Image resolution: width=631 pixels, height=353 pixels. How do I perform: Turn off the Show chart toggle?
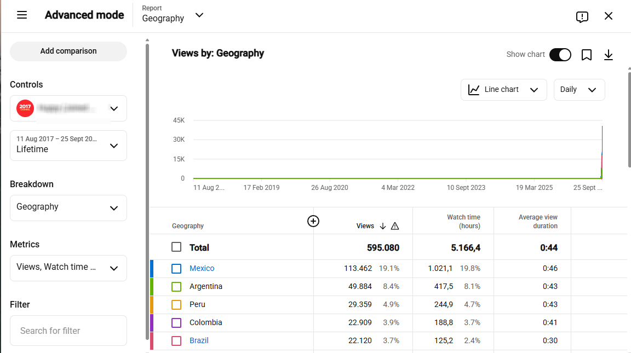[560, 55]
